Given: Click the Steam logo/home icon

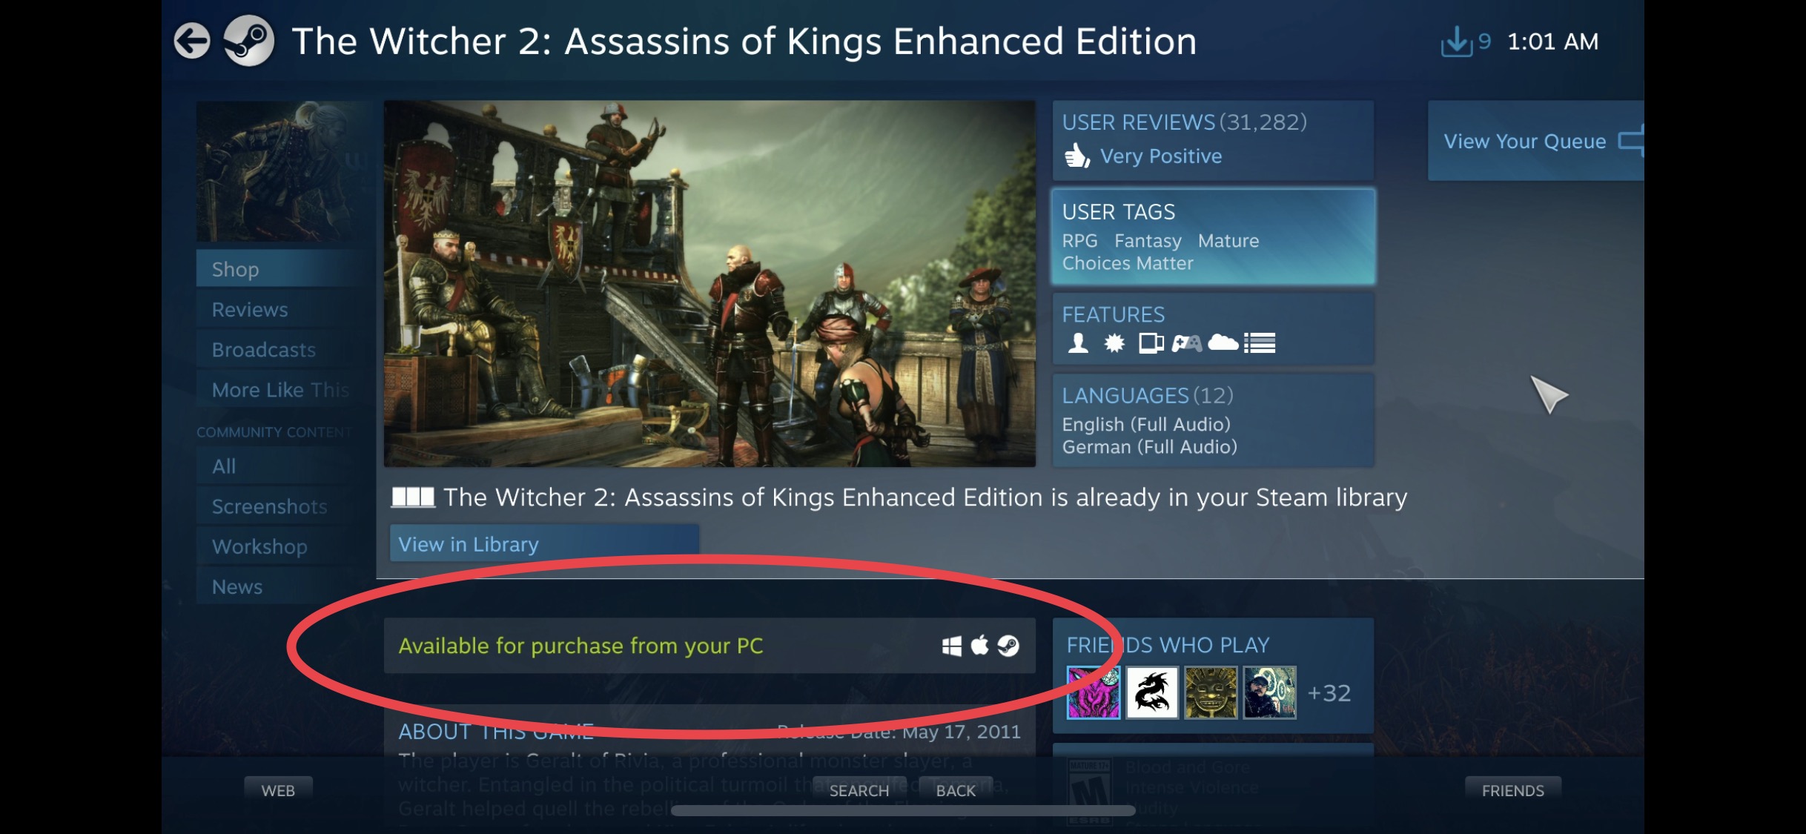Looking at the screenshot, I should click(245, 42).
